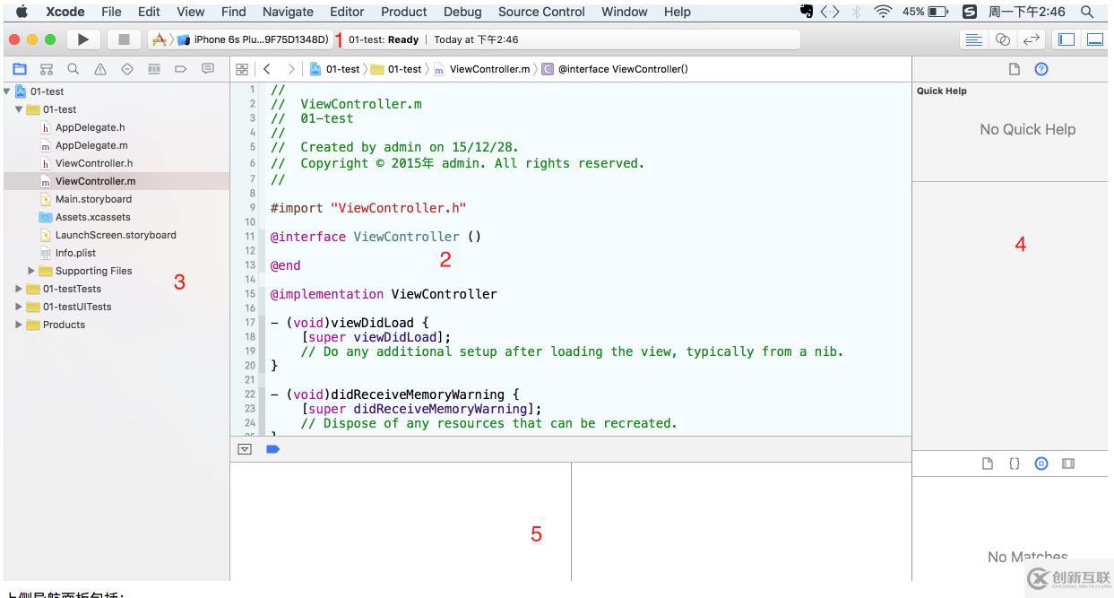Image resolution: width=1114 pixels, height=598 pixels.
Task: Click the Wi-Fi status icon
Action: [885, 12]
